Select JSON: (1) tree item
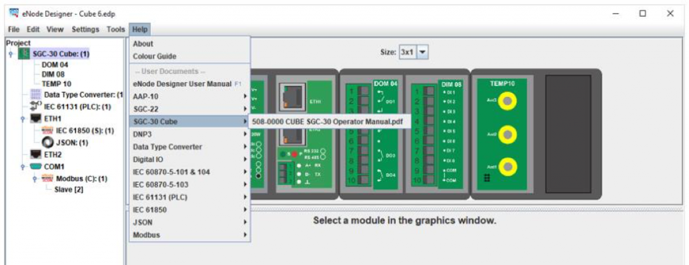The width and height of the screenshot is (689, 265). (71, 143)
